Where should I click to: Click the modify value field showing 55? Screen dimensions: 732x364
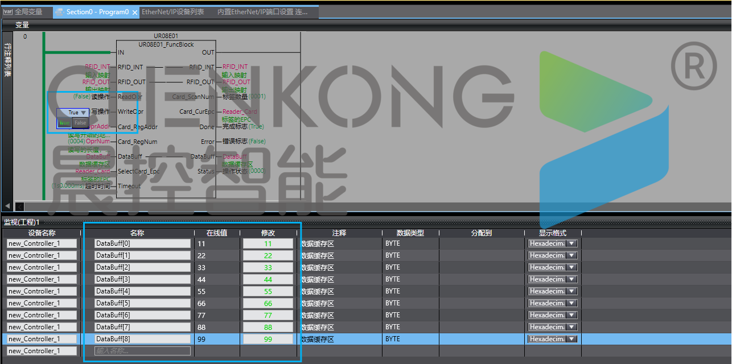tap(268, 291)
